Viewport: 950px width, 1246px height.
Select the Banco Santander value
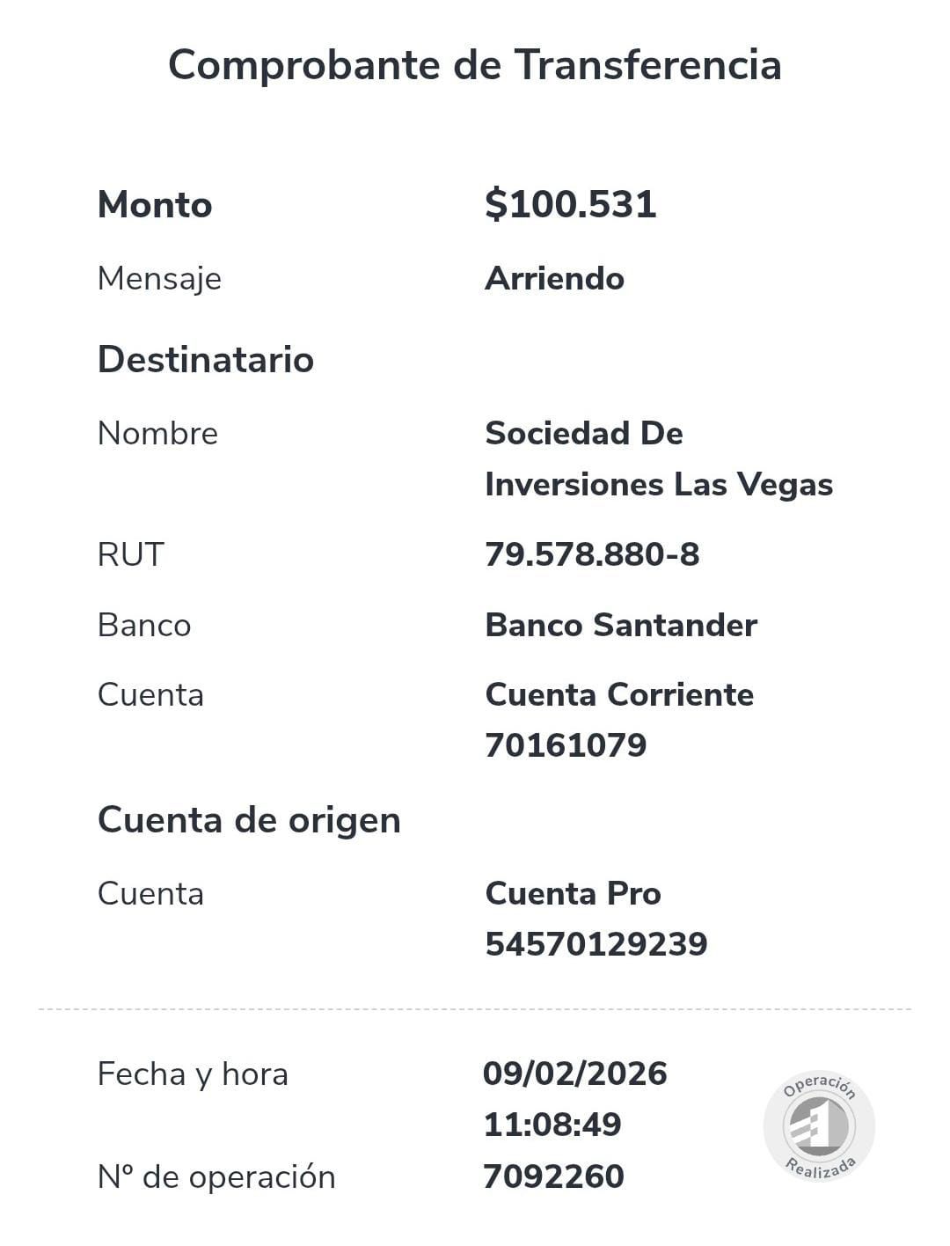tap(621, 625)
